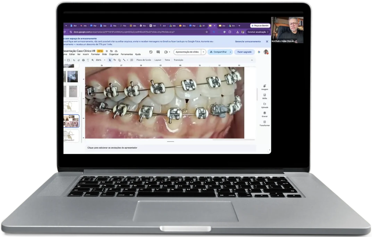Expand the slideshow options arrow

click(x=203, y=52)
